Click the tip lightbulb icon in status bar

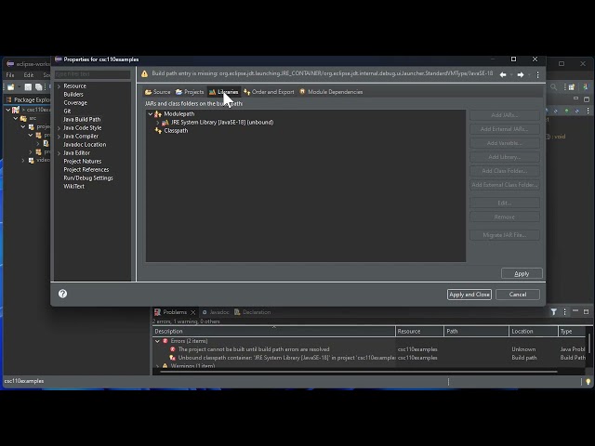(x=588, y=382)
